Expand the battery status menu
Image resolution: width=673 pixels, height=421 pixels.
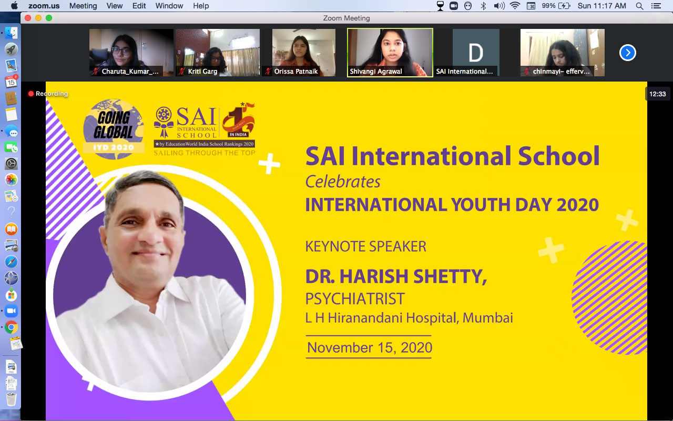pyautogui.click(x=565, y=6)
